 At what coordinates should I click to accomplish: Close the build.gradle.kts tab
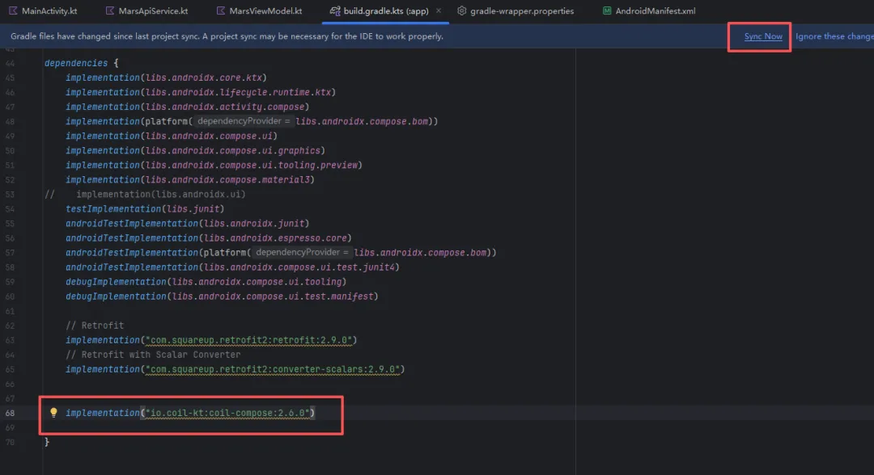point(439,11)
